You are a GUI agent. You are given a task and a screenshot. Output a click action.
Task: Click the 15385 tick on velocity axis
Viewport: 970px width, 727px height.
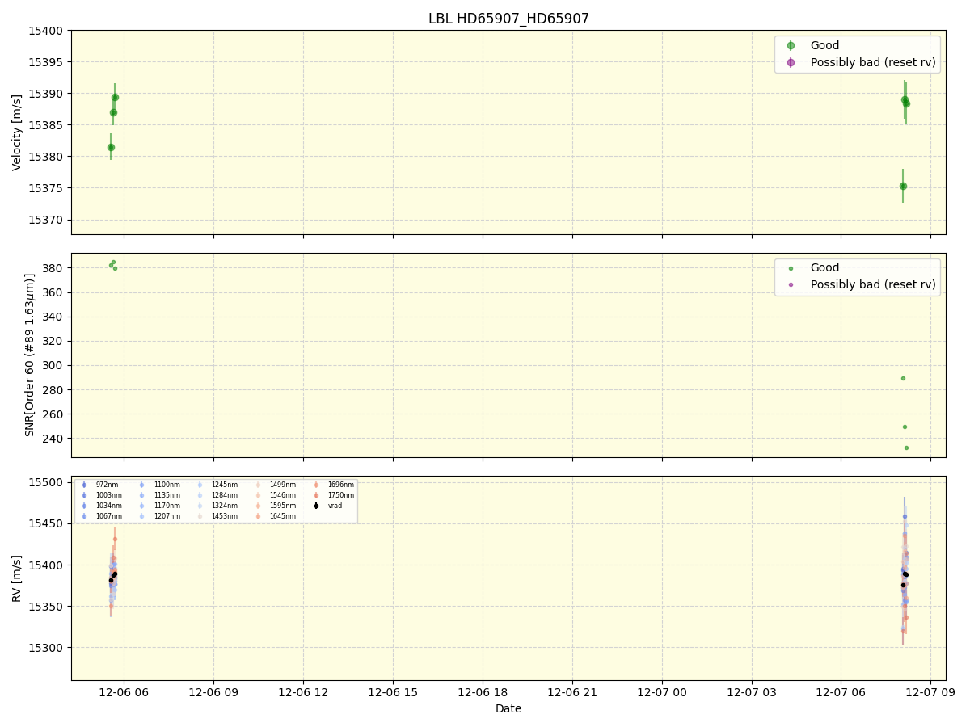click(x=46, y=125)
